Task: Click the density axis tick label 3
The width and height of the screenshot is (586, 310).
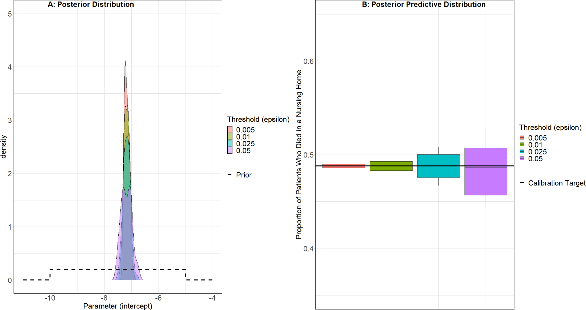Action: [x=10, y=120]
